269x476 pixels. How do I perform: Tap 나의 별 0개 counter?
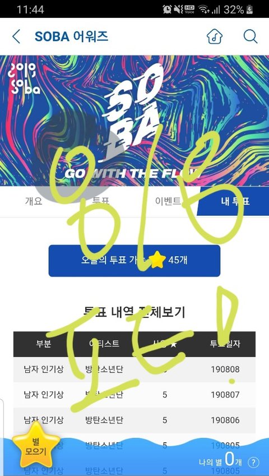coord(220,462)
